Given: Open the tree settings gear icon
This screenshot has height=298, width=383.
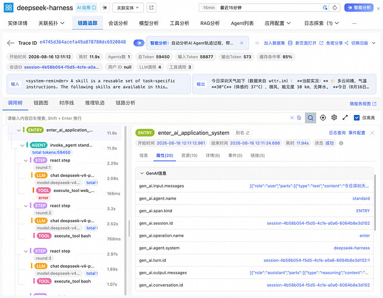Looking at the screenshot, I should pyautogui.click(x=334, y=117).
